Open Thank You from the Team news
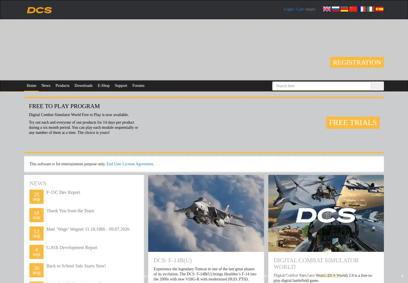408x283 pixels. 70,211
